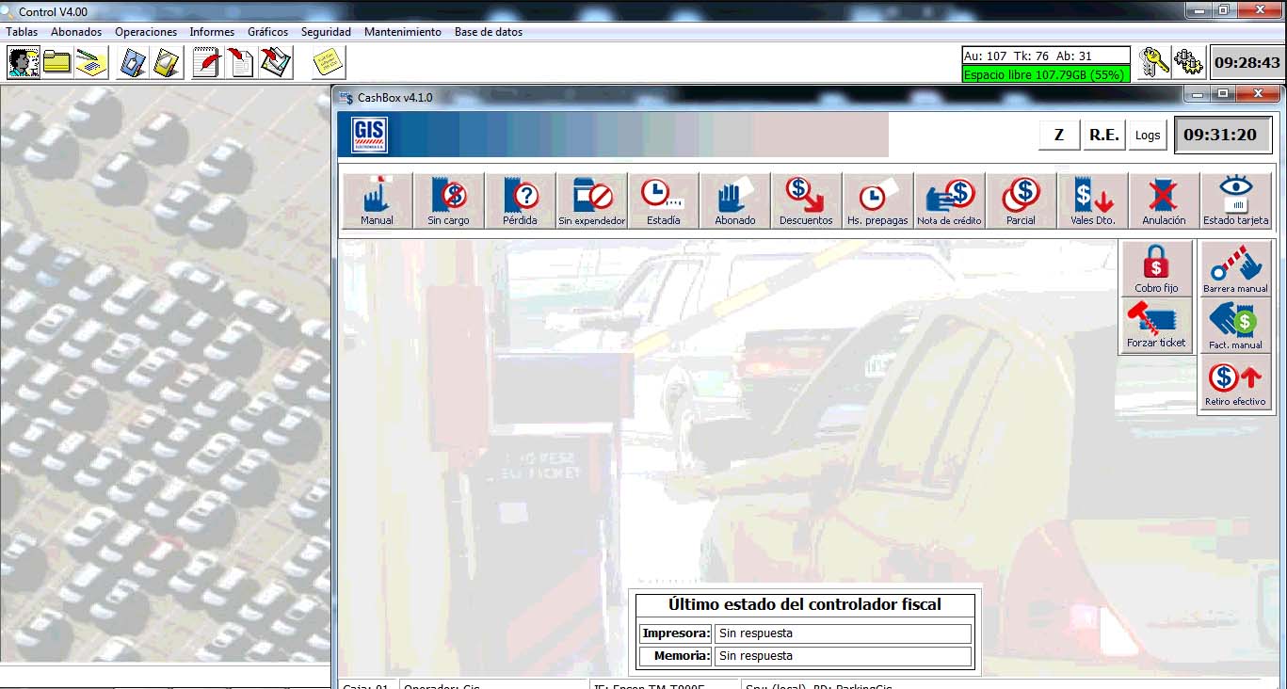Open the Estadía function
This screenshot has height=689, width=1287.
coord(664,200)
